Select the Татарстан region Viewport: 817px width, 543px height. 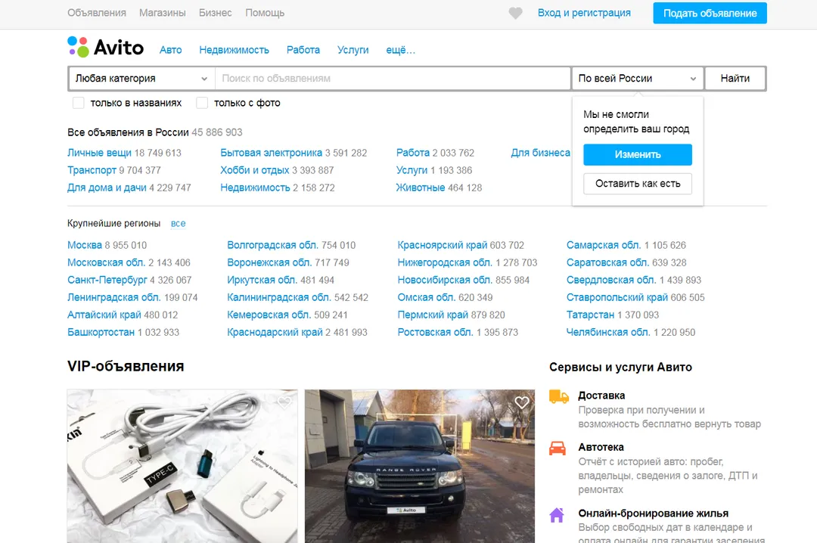[590, 315]
